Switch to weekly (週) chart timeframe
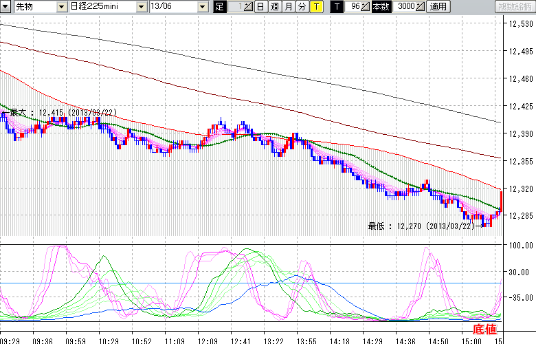Screen dimensions: 536x344 (274, 7)
